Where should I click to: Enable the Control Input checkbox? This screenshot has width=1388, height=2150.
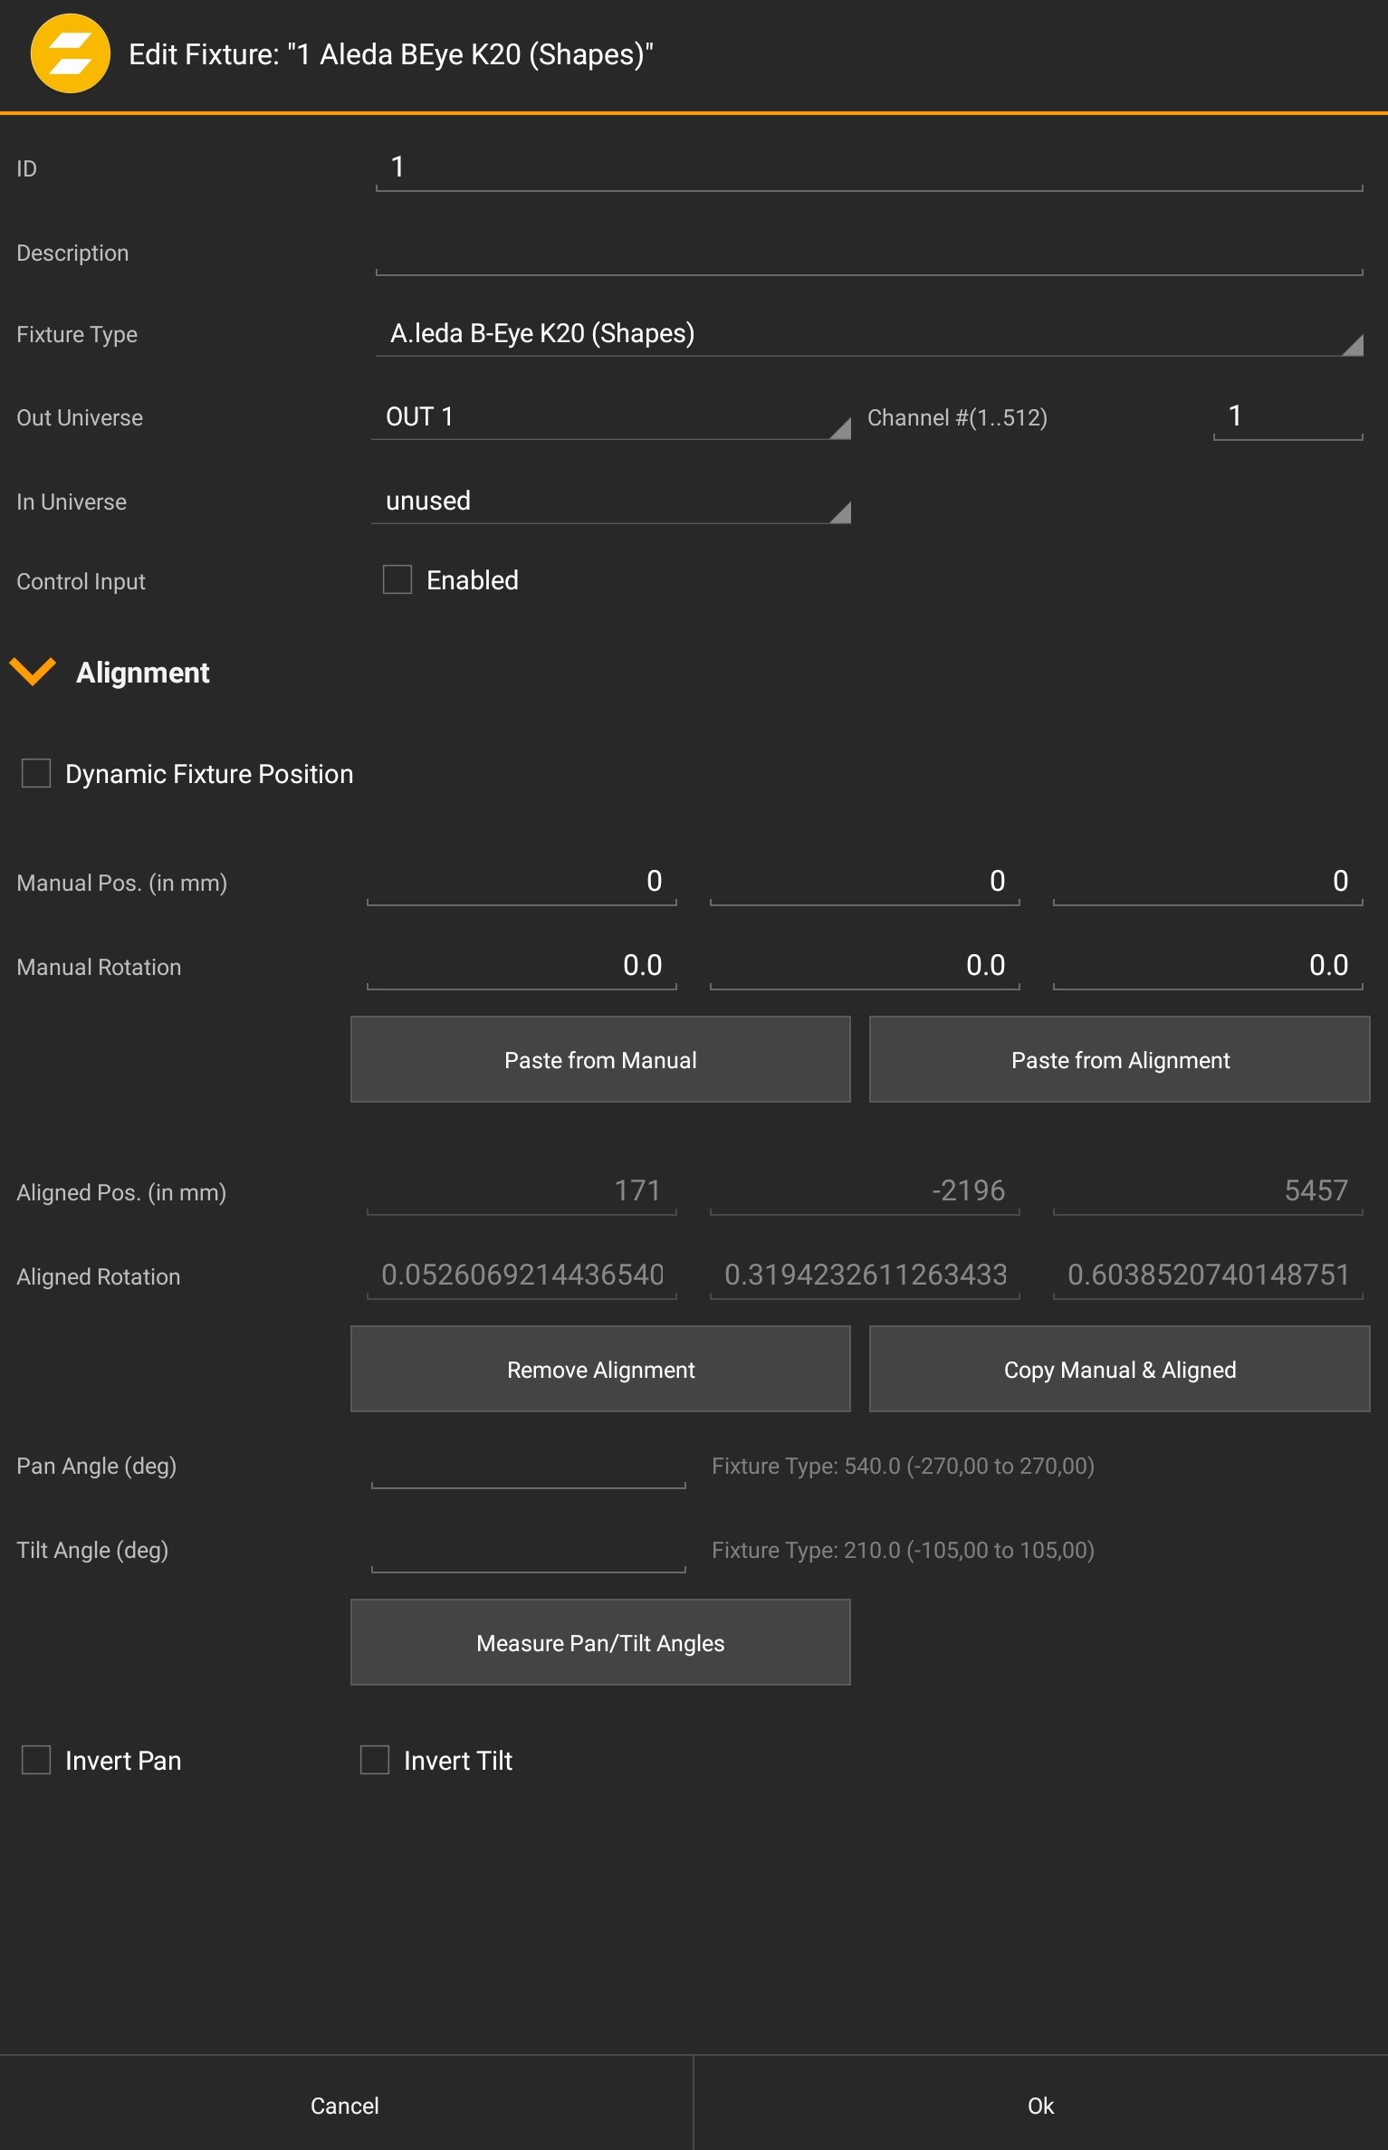[x=397, y=580]
